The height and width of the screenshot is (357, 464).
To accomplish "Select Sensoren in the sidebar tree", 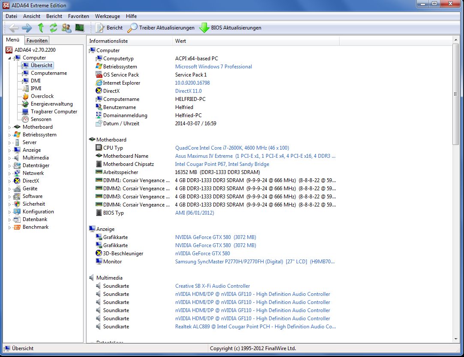I will (41, 119).
